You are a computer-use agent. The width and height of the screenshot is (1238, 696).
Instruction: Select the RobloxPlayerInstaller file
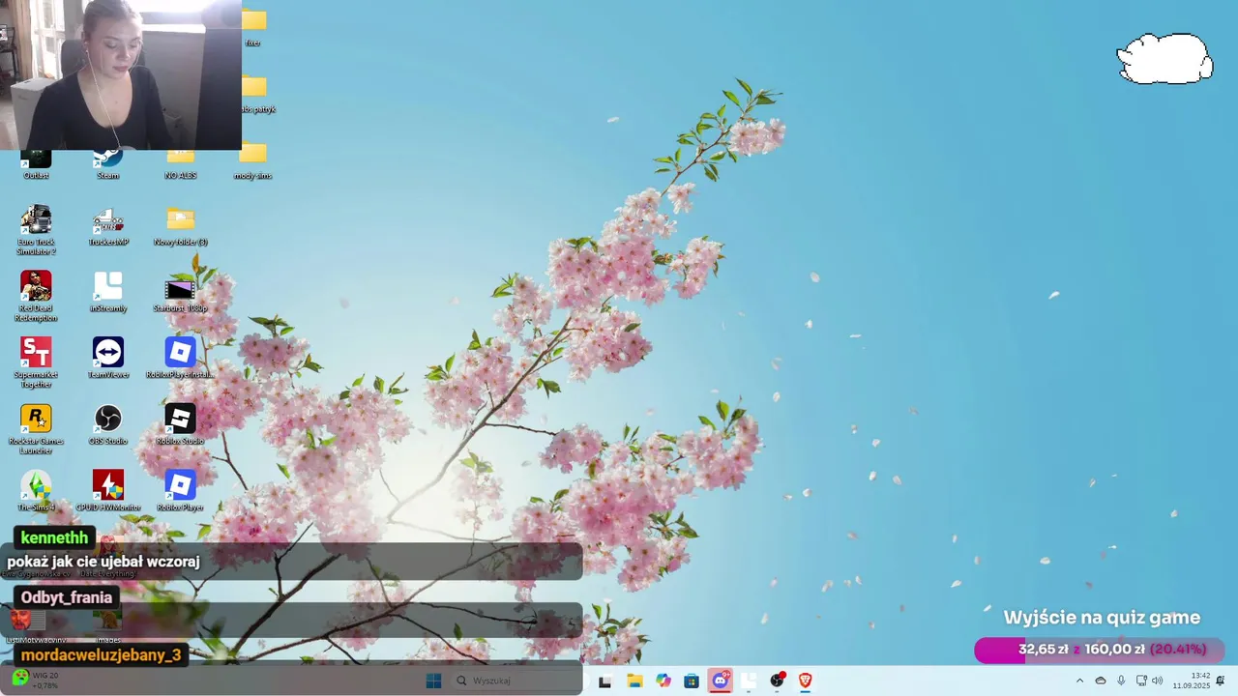click(x=180, y=358)
